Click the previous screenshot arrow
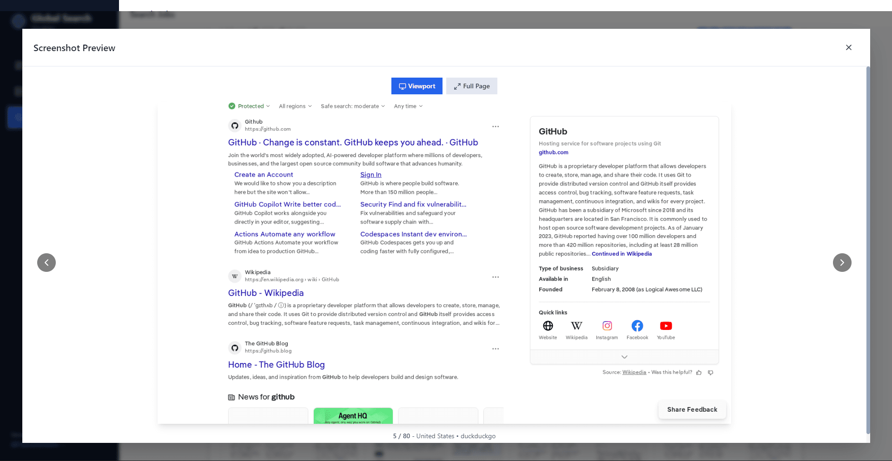The height and width of the screenshot is (461, 892). coord(46,263)
